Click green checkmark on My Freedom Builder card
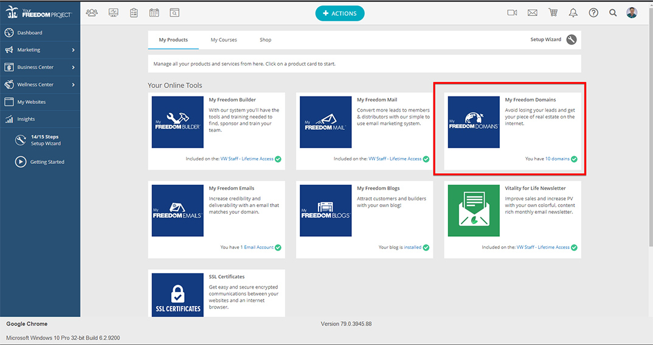Screen dimensions: 653x345 pos(278,159)
